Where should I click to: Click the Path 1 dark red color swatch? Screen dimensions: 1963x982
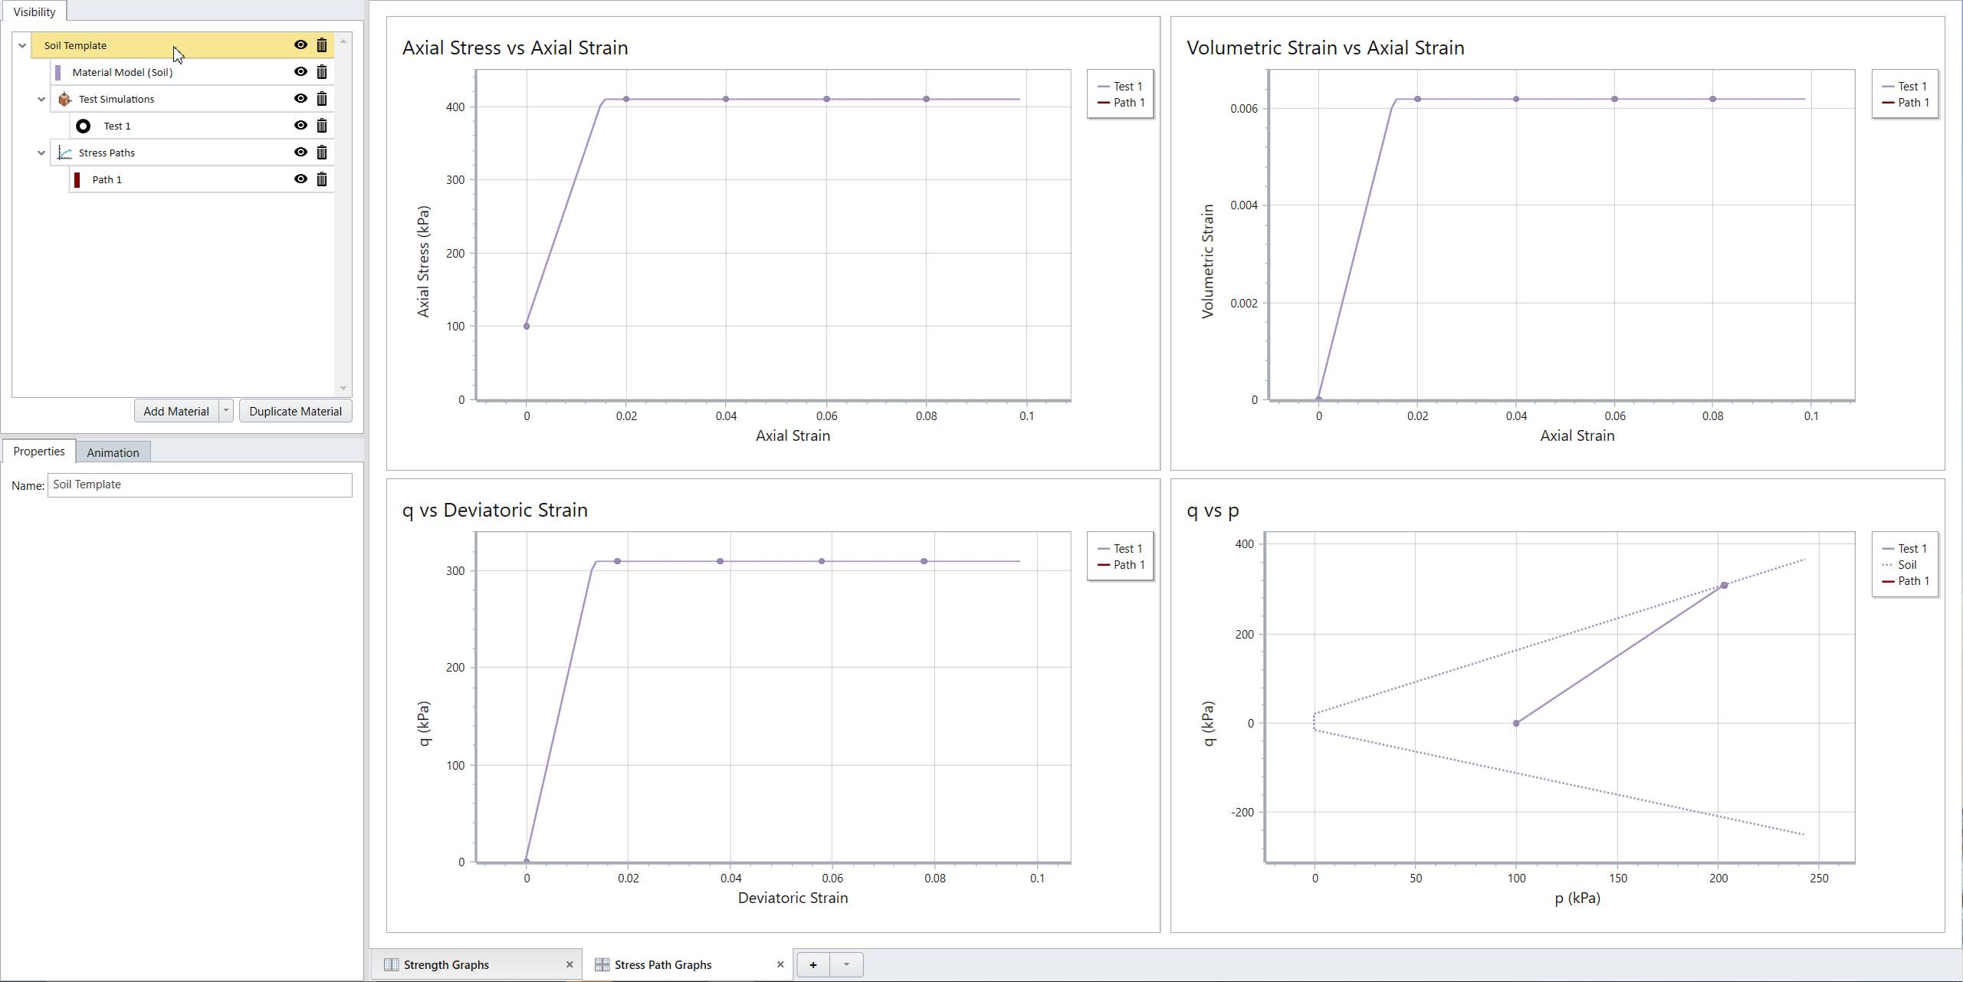[77, 179]
